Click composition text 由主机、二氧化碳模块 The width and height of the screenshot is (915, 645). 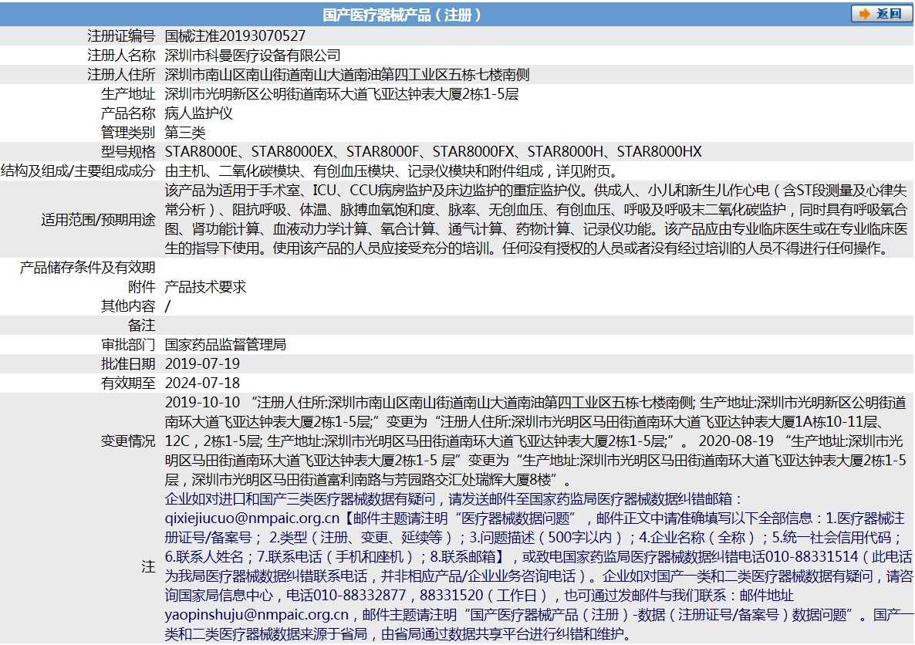(391, 171)
